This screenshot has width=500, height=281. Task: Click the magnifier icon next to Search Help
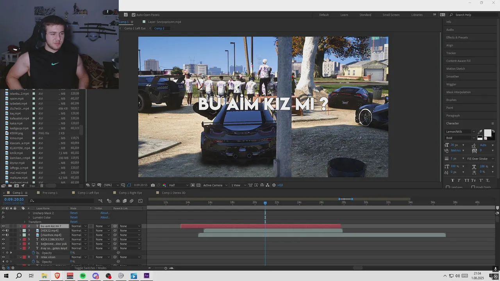452,15
